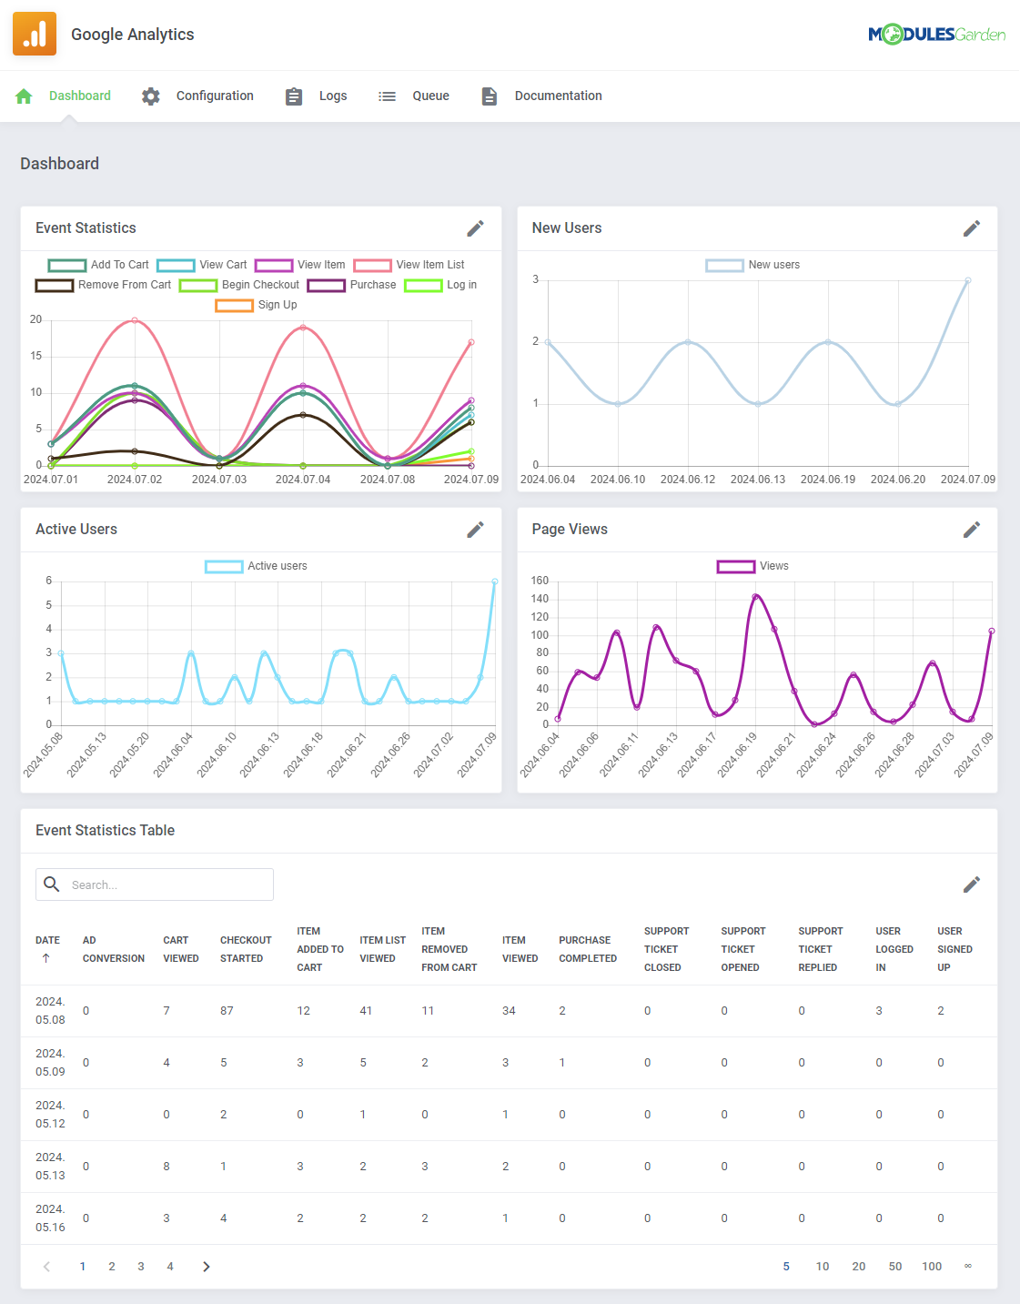Edit Event Statistics Table columns with pencil icon
This screenshot has height=1304, width=1020.
972,884
